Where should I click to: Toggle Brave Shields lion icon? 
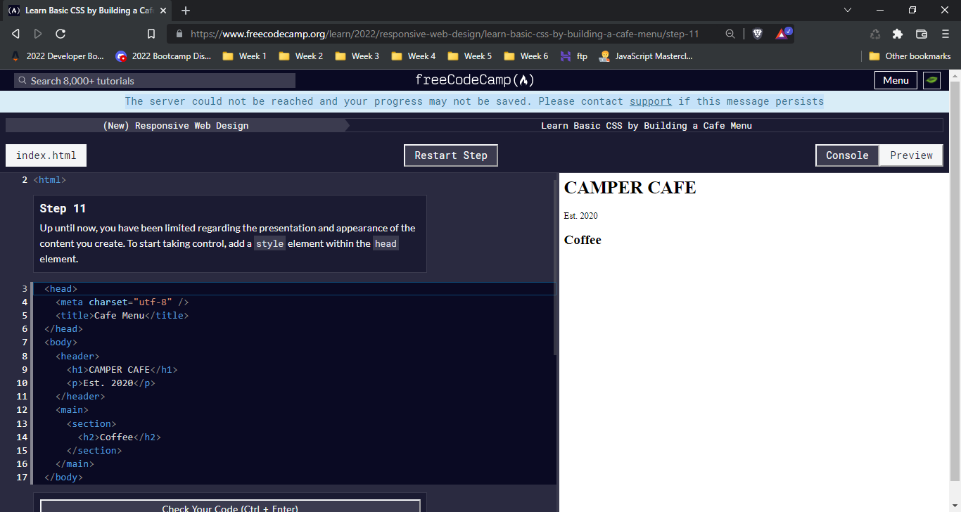757,33
